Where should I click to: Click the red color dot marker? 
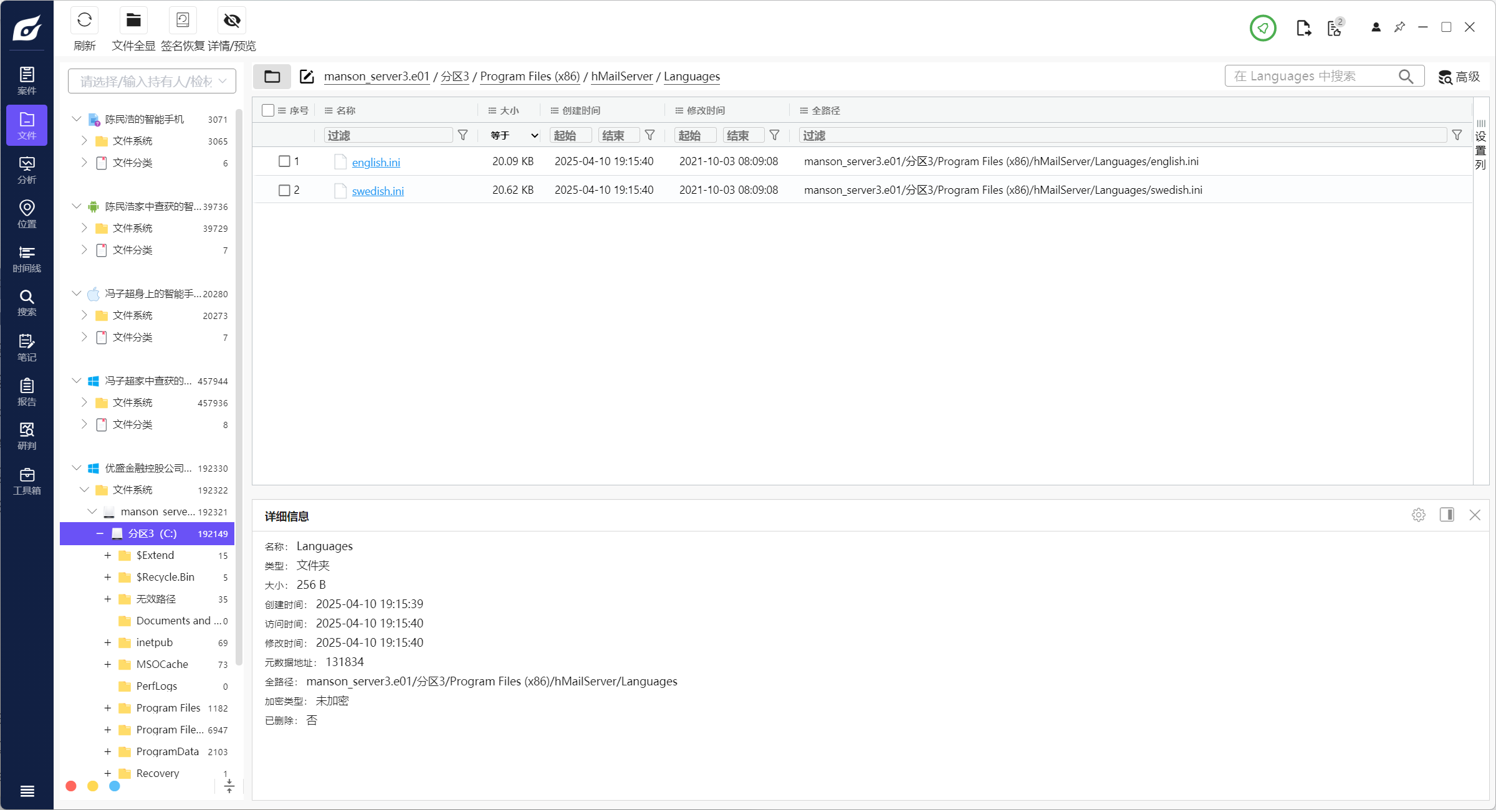pyautogui.click(x=71, y=786)
